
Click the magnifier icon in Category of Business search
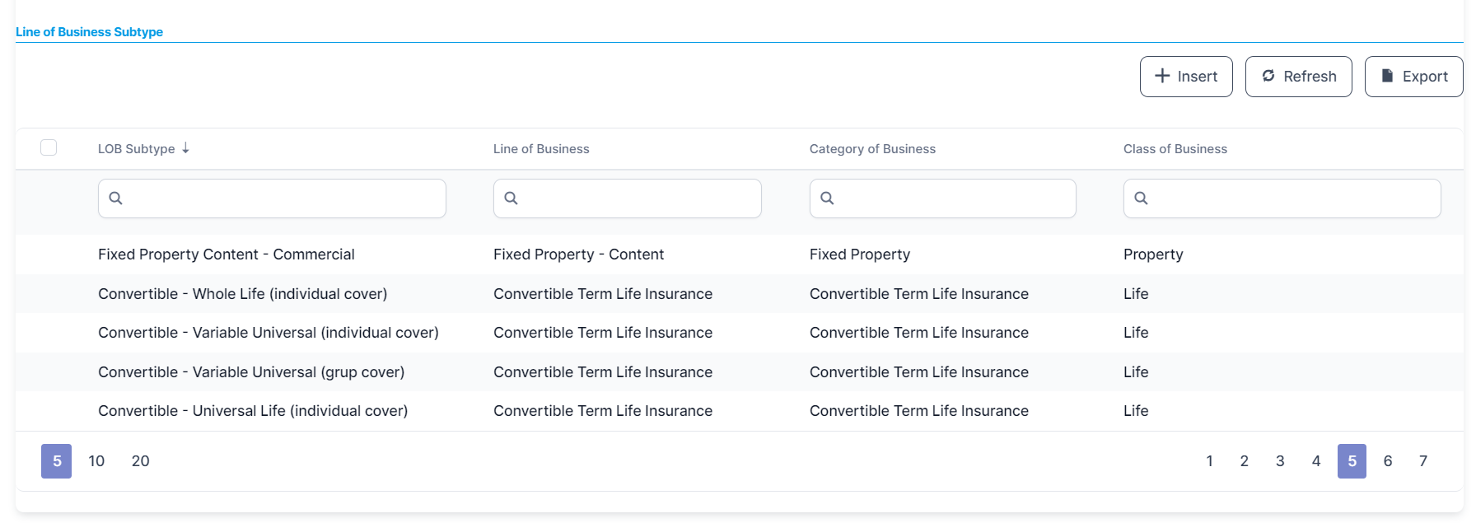(827, 198)
